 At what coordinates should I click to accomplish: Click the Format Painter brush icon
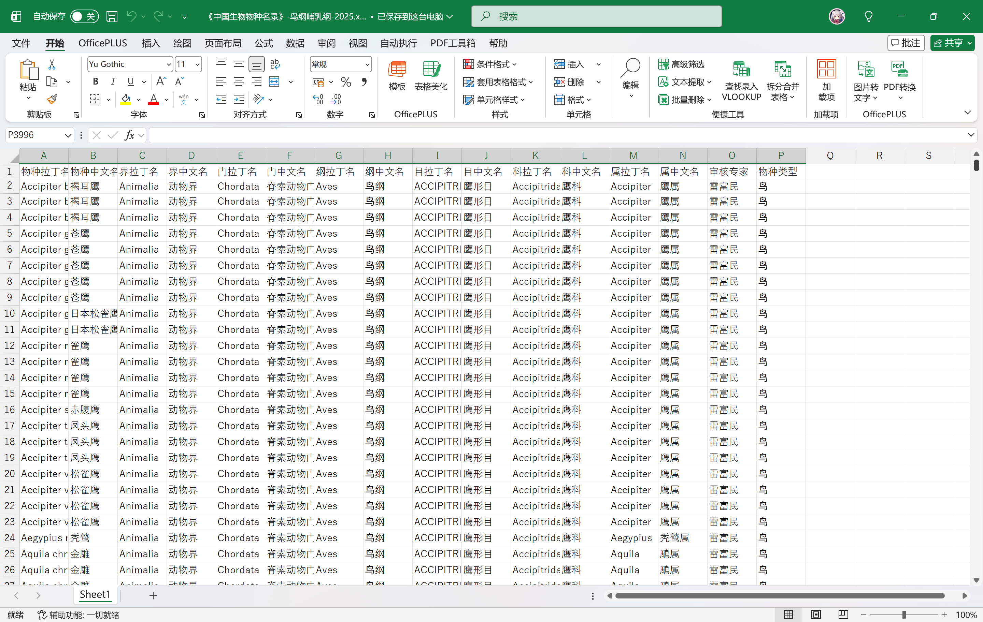[x=52, y=99]
